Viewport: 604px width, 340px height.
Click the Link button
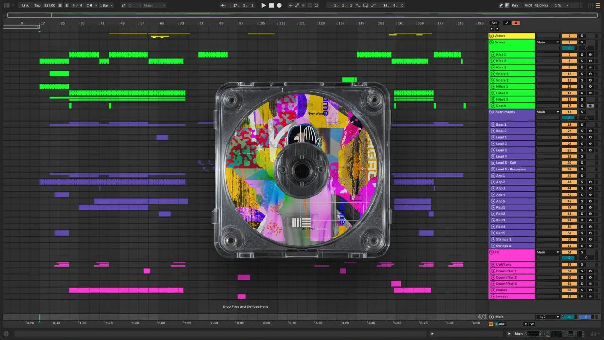pos(25,5)
